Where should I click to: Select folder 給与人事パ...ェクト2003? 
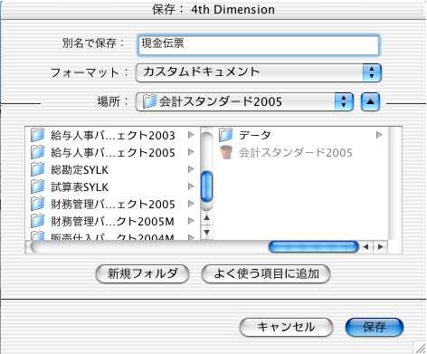click(x=112, y=135)
